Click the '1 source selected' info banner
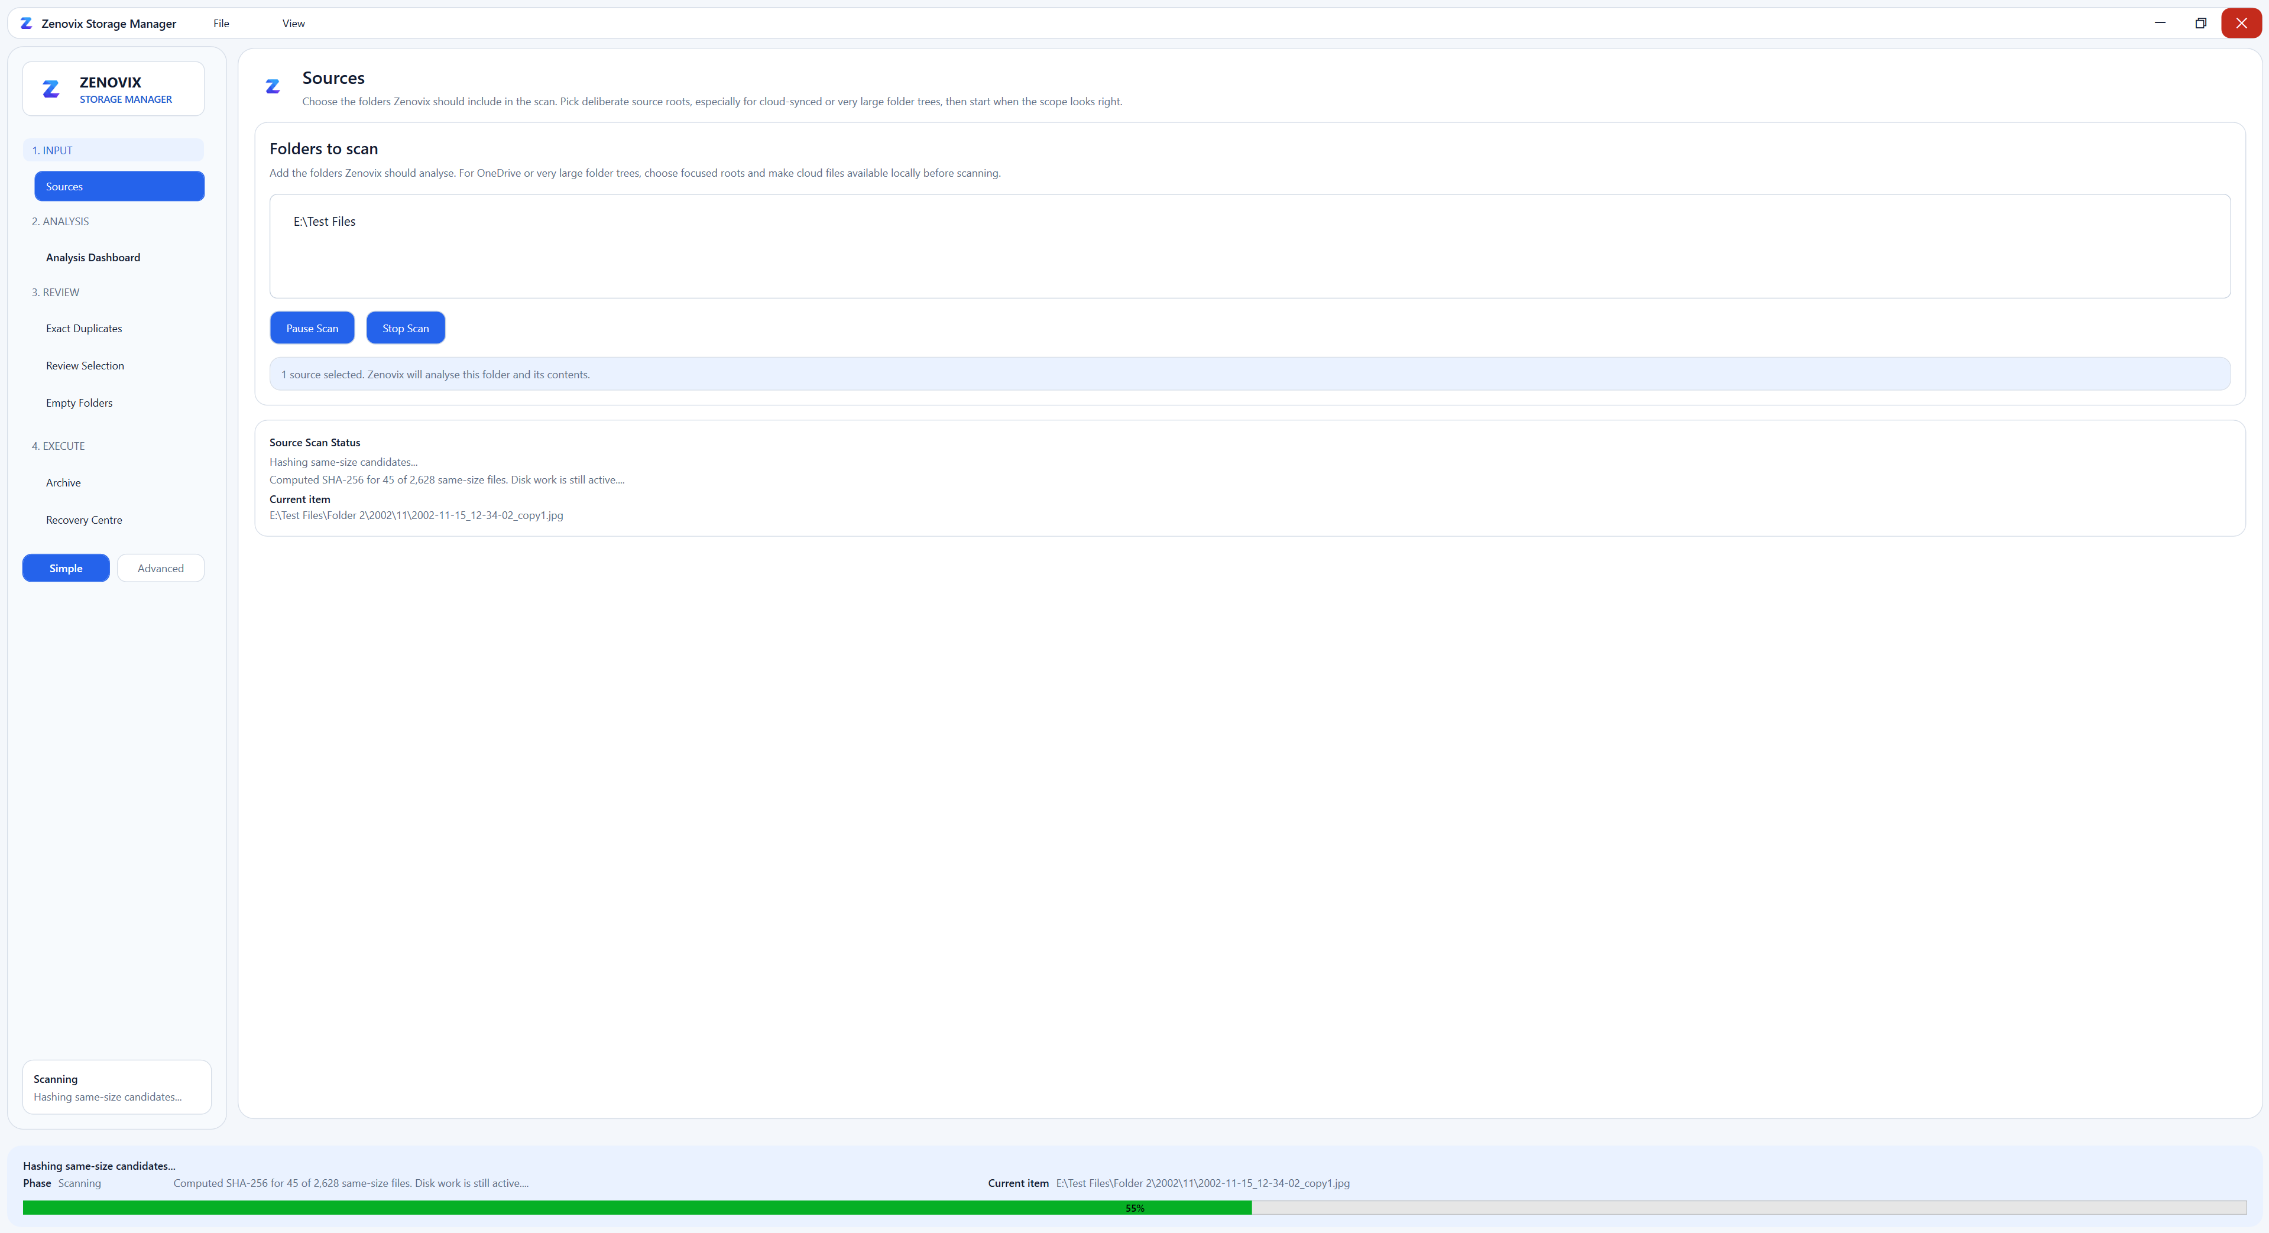Viewport: 2269px width, 1233px height. pyautogui.click(x=1250, y=374)
